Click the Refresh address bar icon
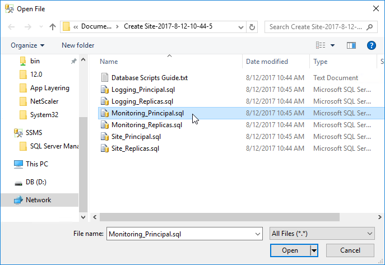 252,27
